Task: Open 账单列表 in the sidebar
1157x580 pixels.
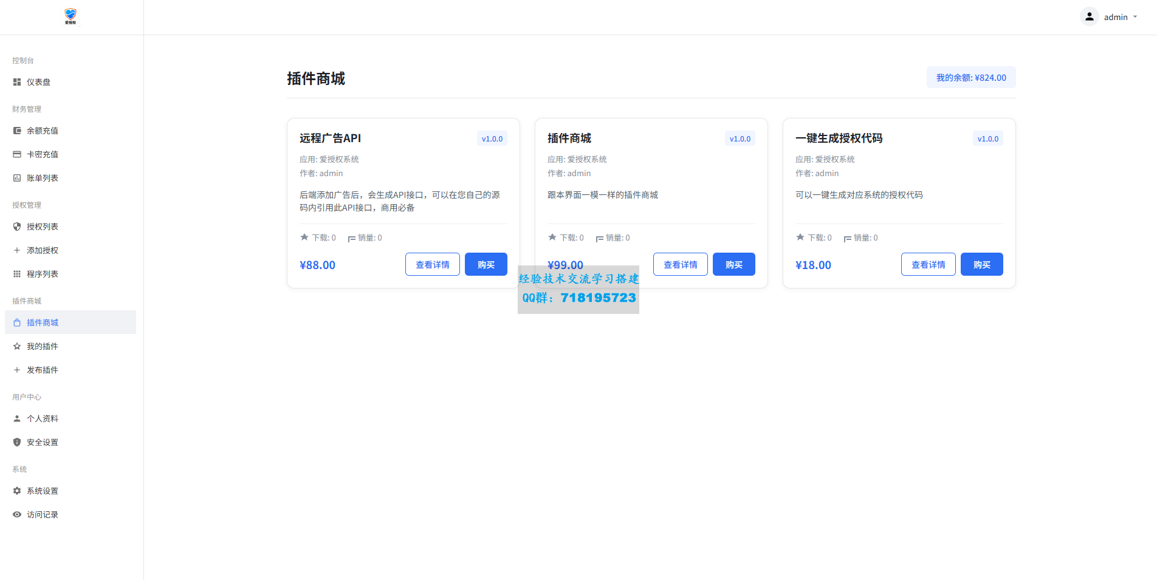Action: [x=43, y=178]
